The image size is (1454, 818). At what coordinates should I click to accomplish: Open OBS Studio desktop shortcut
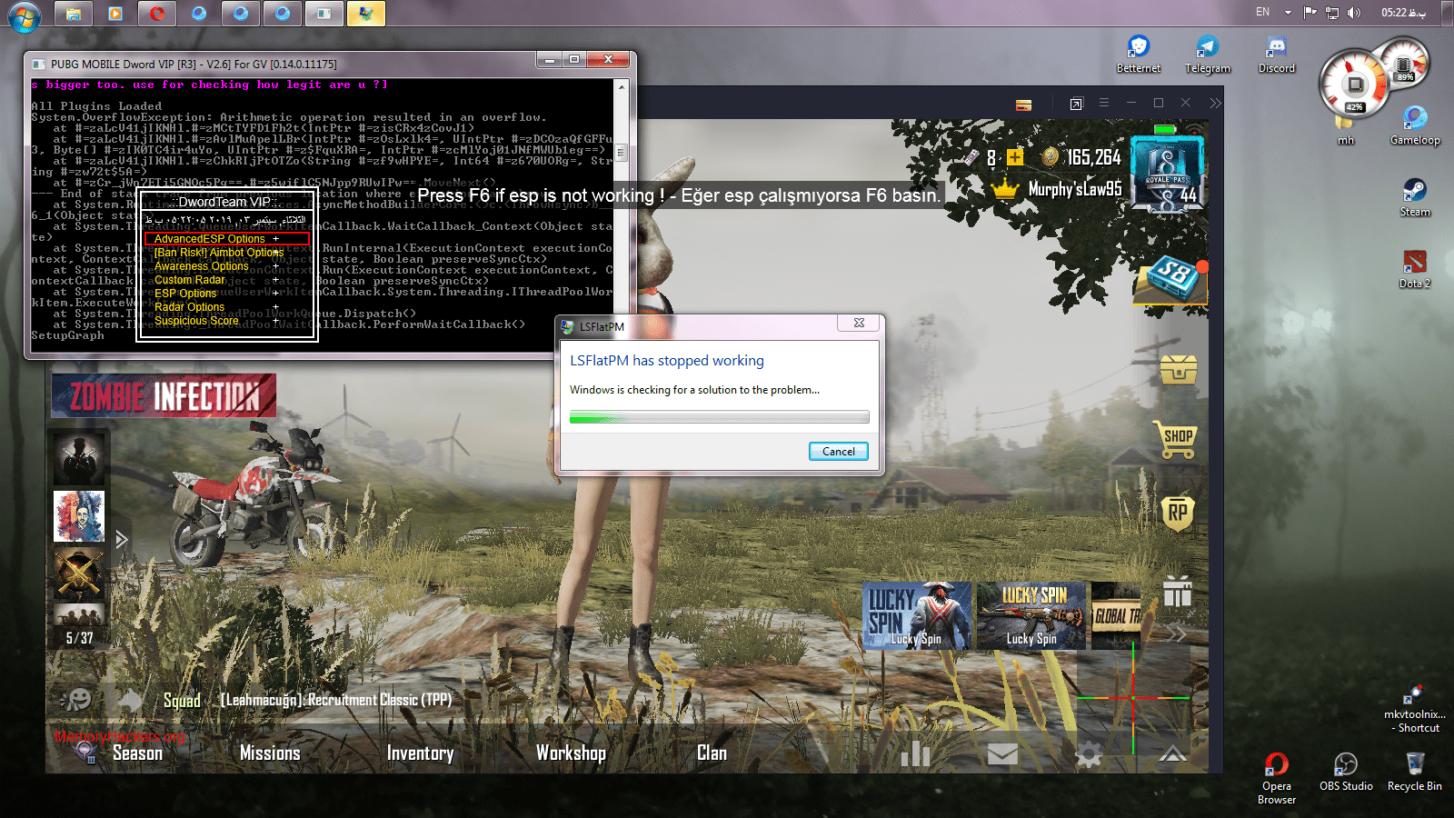(x=1346, y=773)
